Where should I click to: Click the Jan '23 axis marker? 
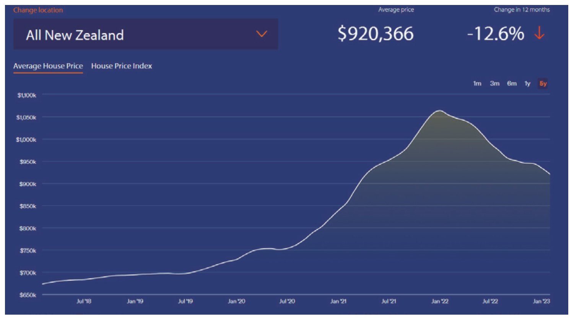point(541,302)
